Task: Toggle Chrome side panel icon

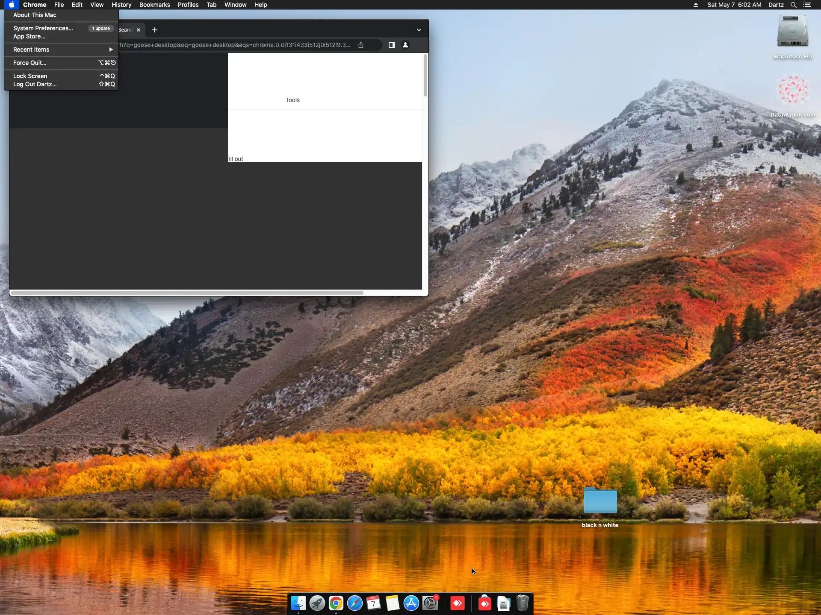Action: pos(391,45)
